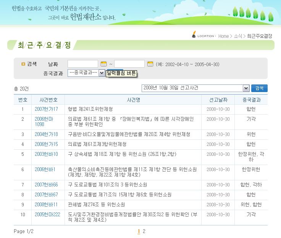281x238 pixels.
Task: Go to page 2 of results
Action: [x=144, y=231]
